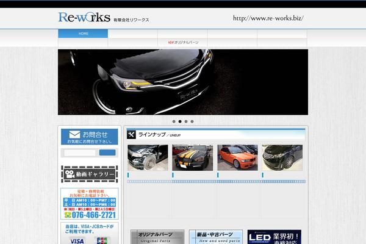Select the third slideshow dot
The width and height of the screenshot is (366, 244).
point(186,121)
